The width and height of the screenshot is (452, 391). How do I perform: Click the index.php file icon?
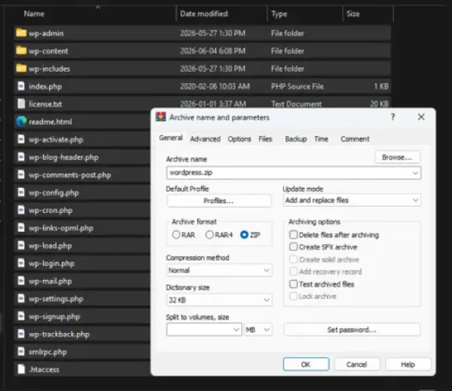[x=21, y=86]
